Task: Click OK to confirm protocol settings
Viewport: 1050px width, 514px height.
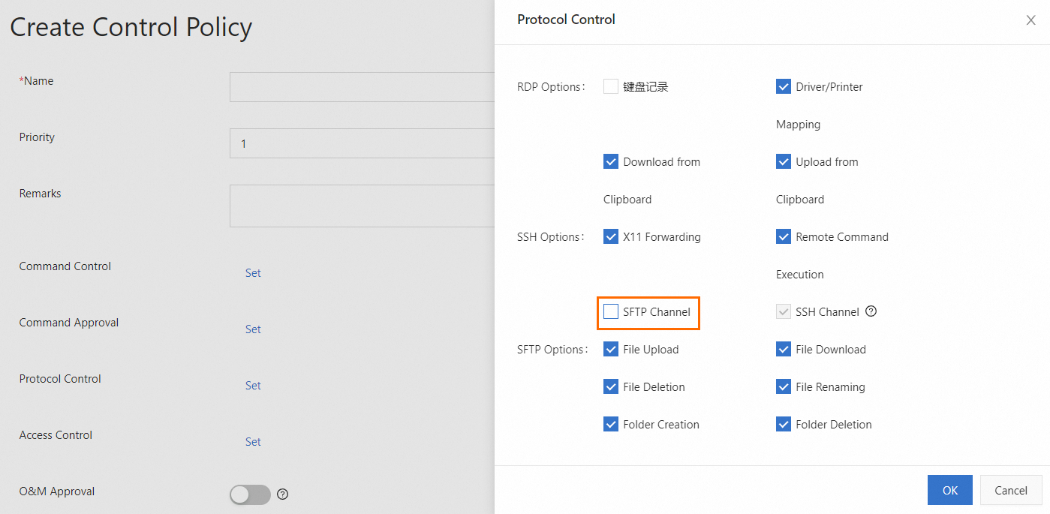Action: [949, 490]
